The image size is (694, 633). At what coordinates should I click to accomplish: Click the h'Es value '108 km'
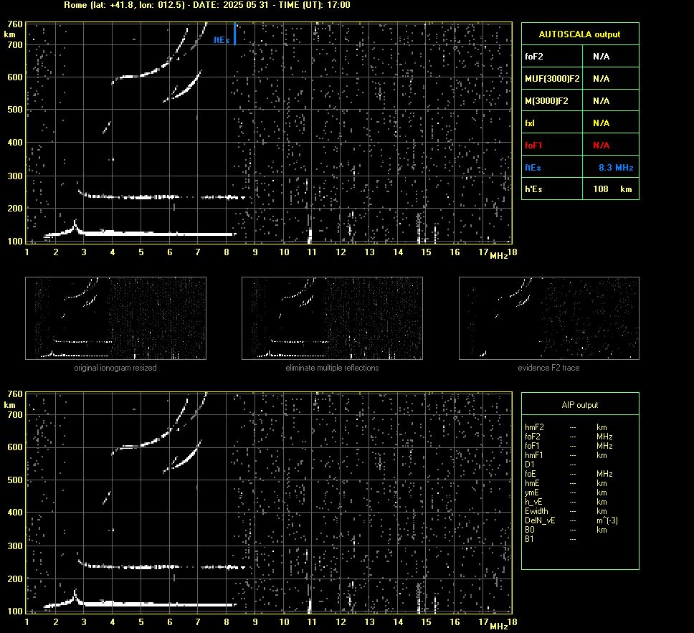[x=612, y=189]
